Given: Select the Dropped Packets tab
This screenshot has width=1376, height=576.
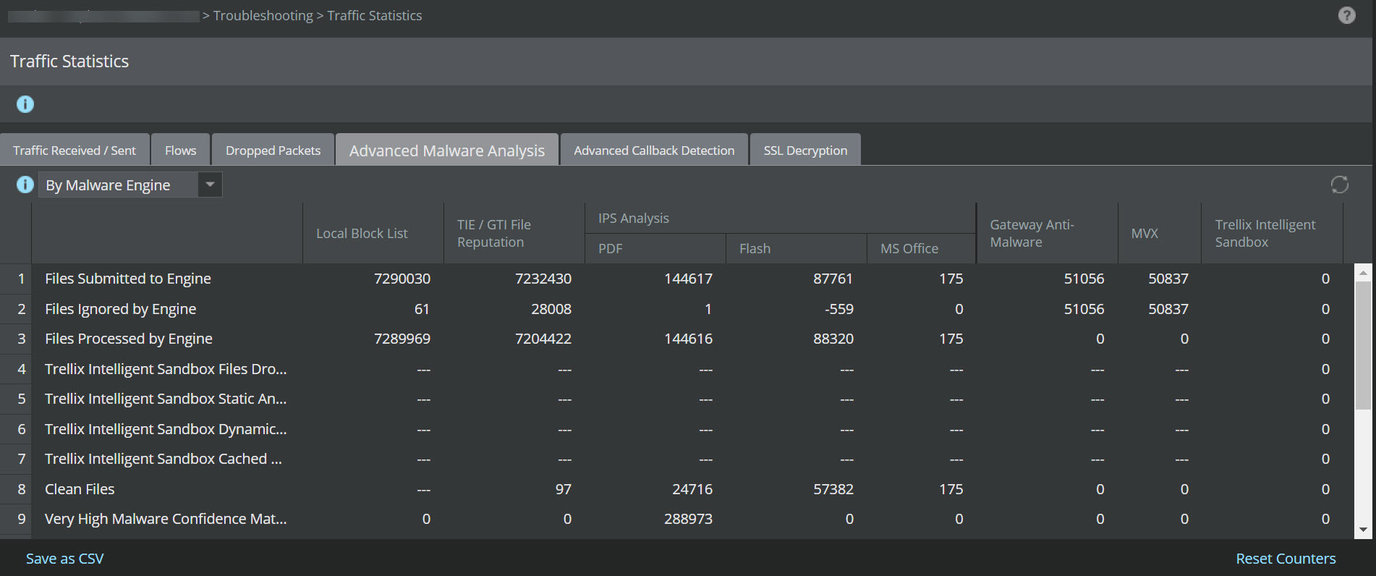Looking at the screenshot, I should [273, 150].
